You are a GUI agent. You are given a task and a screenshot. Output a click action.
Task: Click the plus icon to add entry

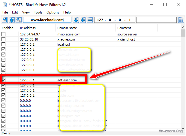click(83, 20)
